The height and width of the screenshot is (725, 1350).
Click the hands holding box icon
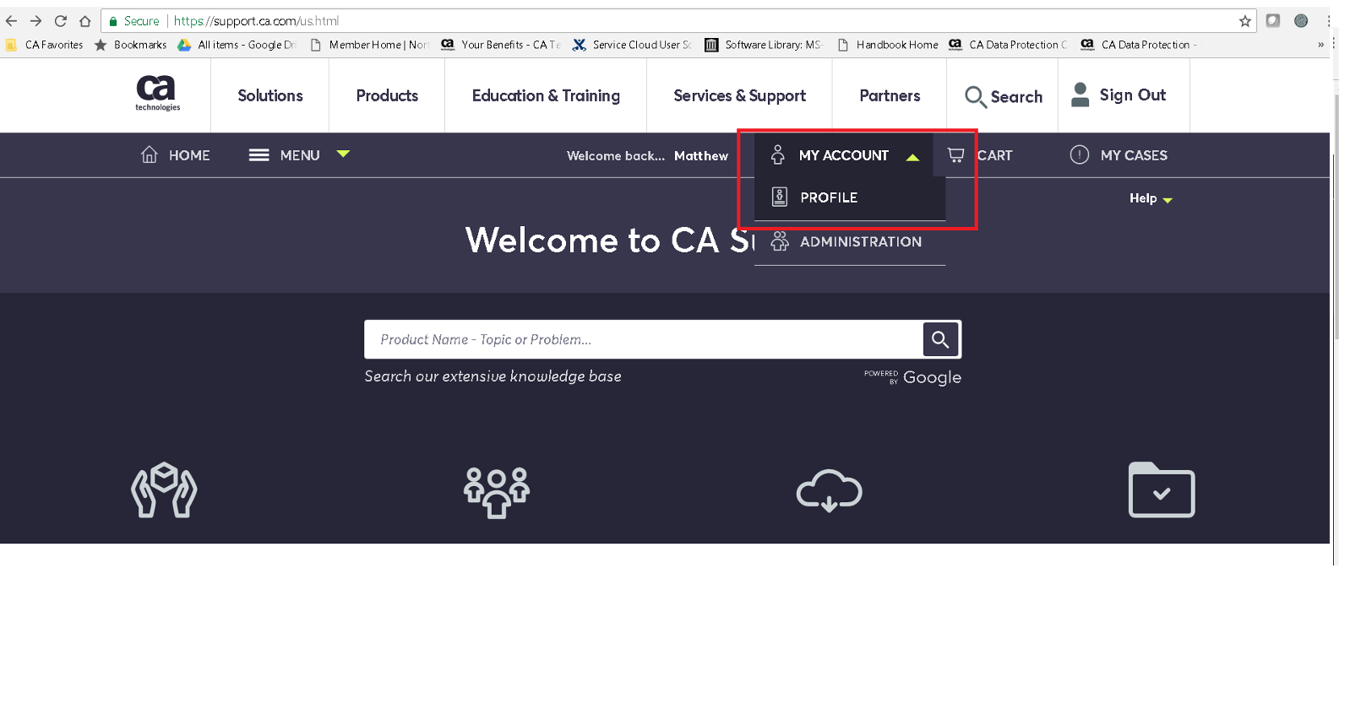164,490
